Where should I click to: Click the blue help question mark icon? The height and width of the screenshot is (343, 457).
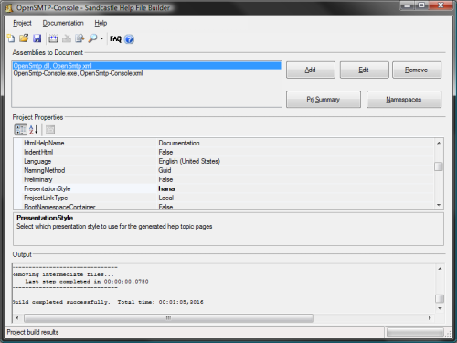129,39
